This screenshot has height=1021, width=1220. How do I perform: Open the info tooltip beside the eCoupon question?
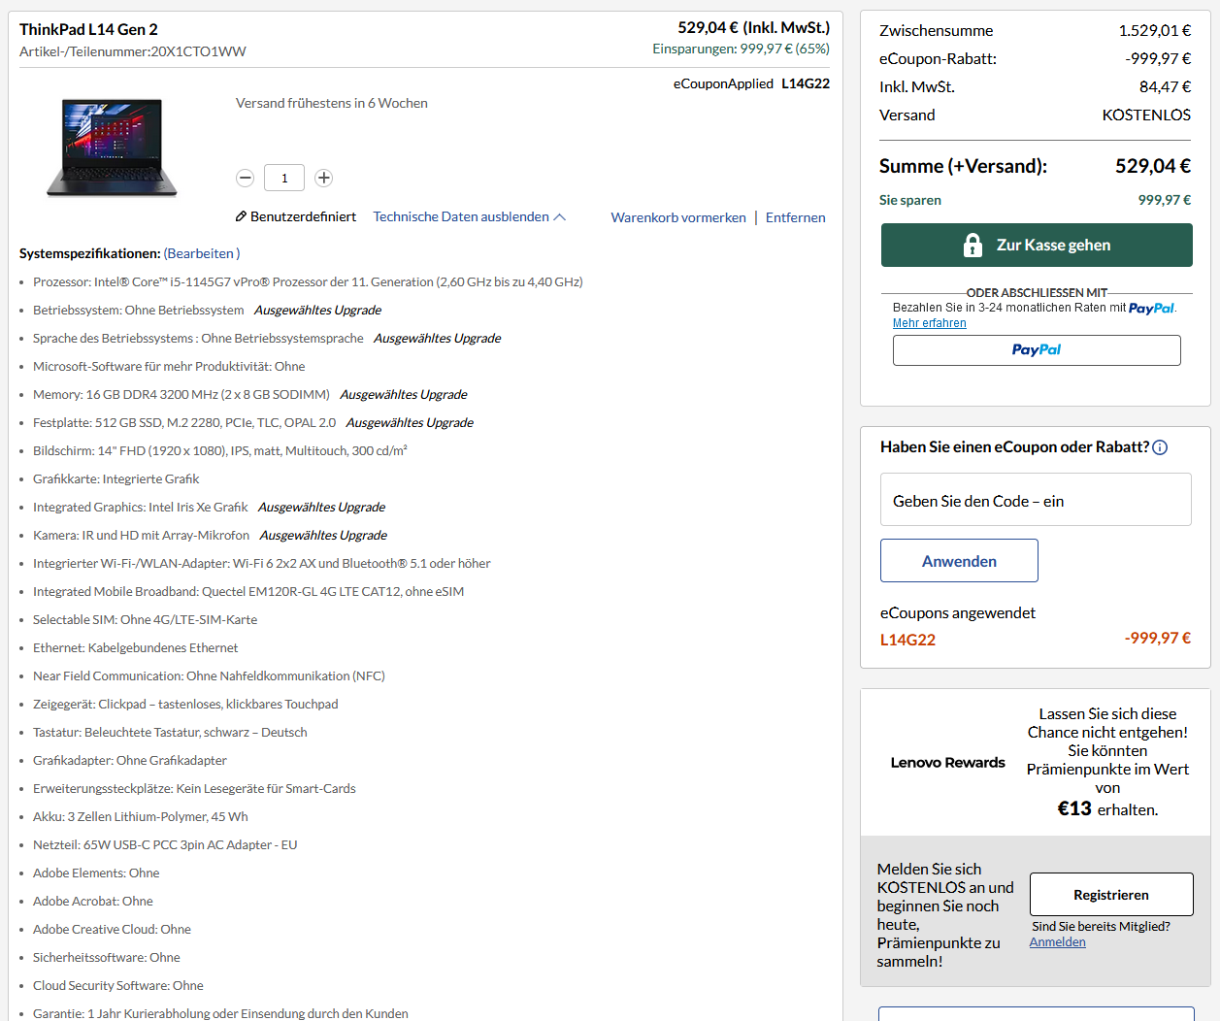1159,447
